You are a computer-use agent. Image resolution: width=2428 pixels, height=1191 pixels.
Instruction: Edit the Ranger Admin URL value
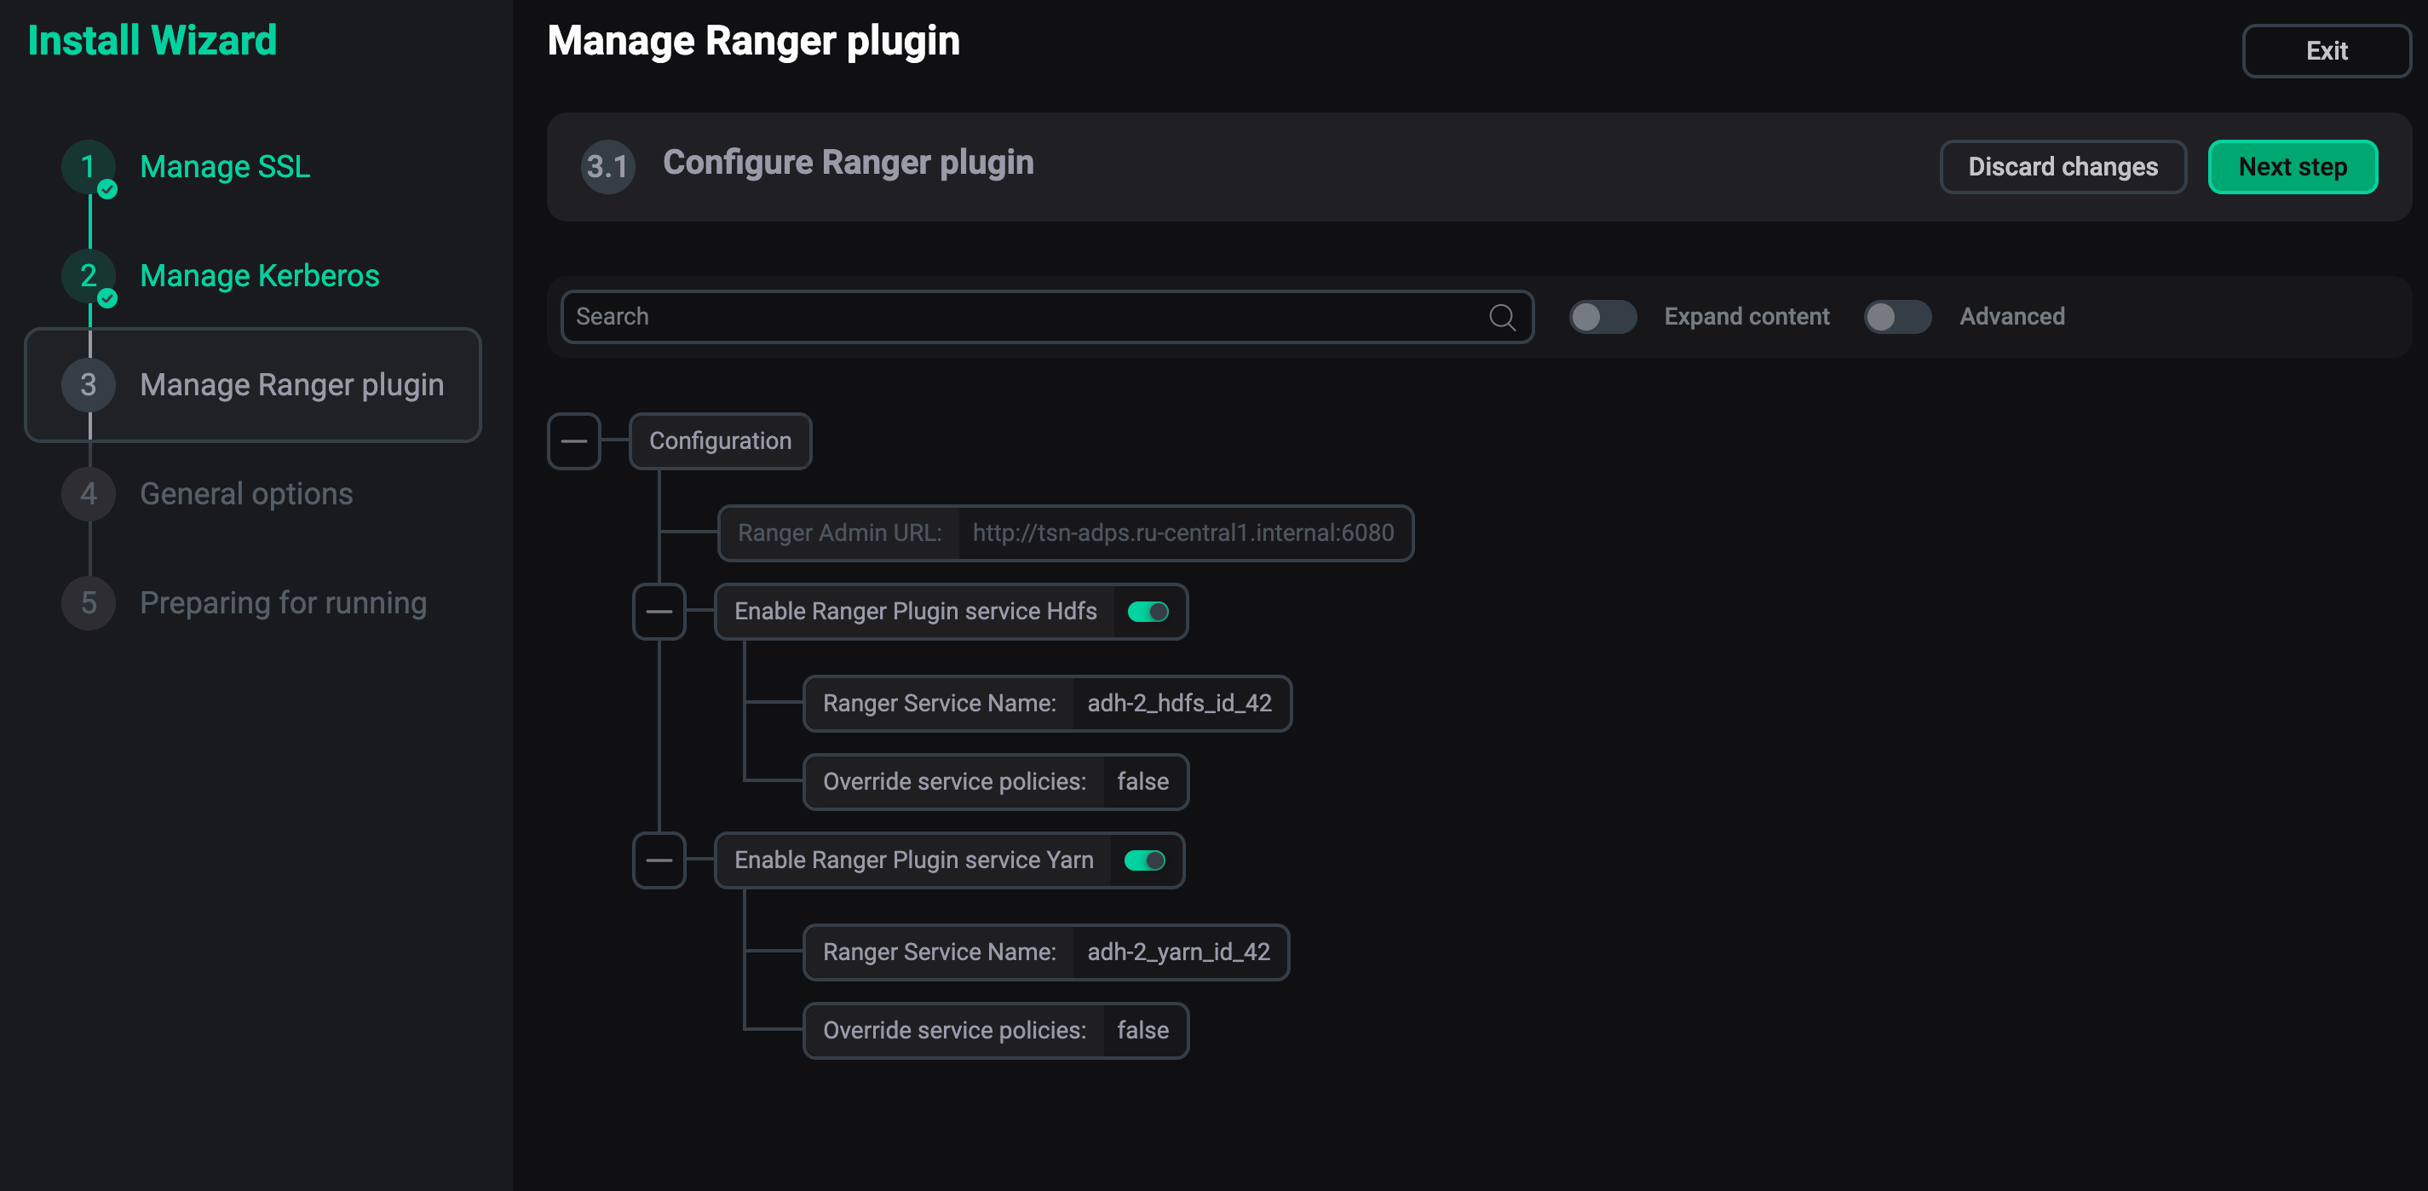1182,533
